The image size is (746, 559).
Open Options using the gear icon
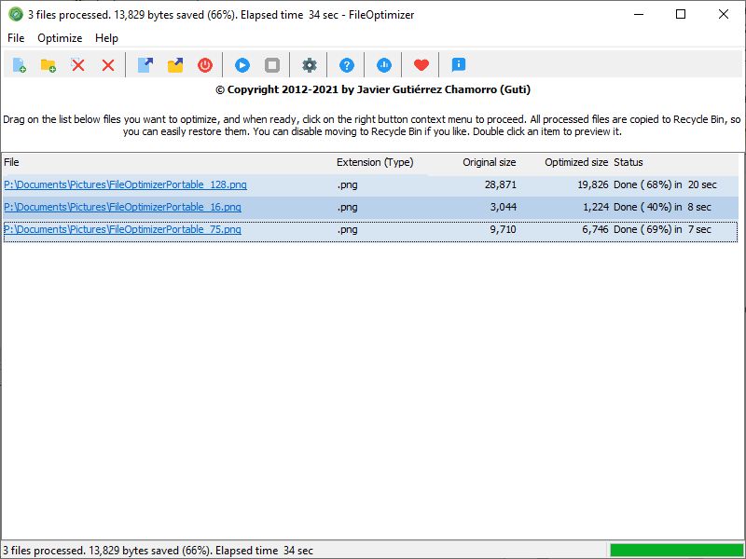coord(309,64)
